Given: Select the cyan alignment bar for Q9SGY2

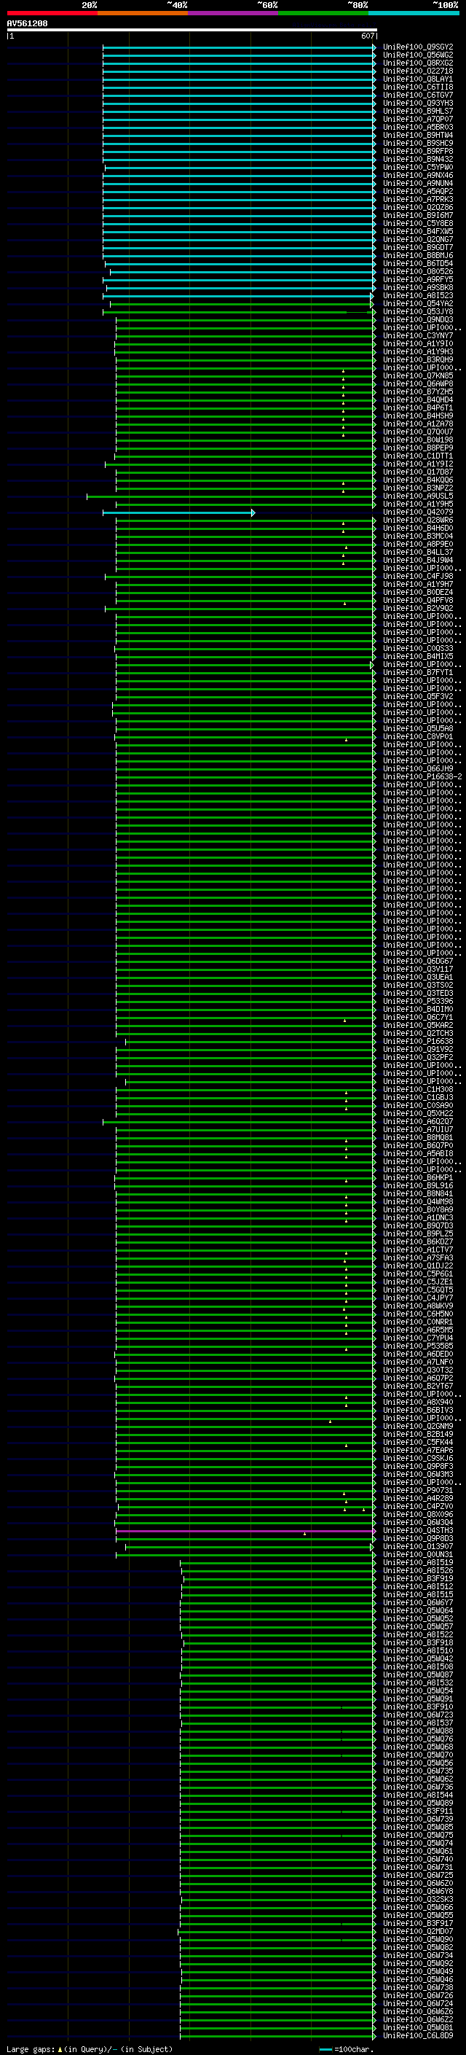Looking at the screenshot, I should point(239,47).
